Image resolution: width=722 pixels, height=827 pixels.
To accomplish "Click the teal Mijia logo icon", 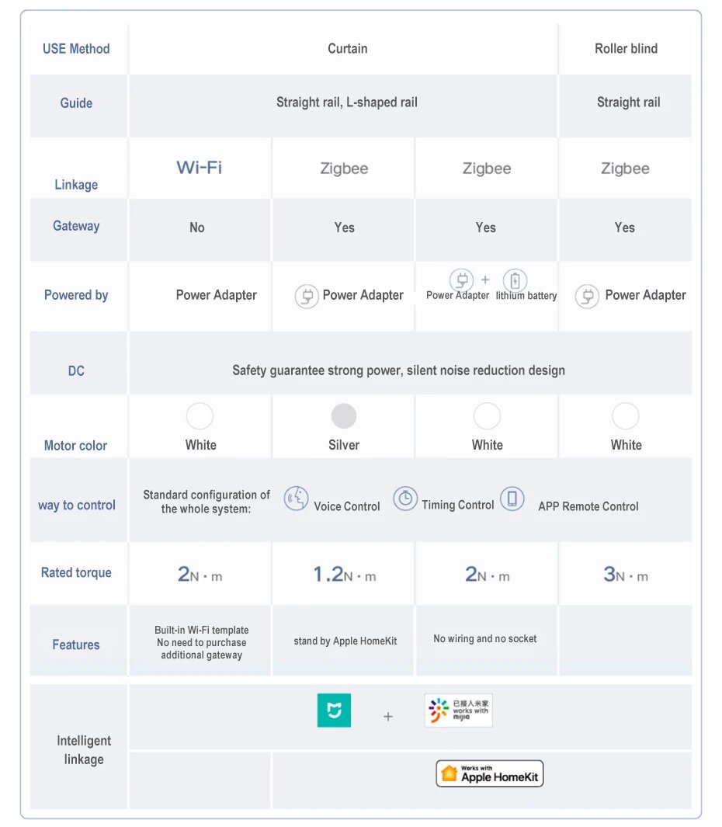I will point(334,711).
